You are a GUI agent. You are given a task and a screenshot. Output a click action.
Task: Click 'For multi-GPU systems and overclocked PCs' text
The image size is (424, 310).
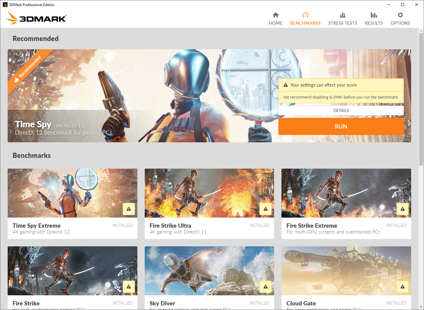[x=333, y=232]
